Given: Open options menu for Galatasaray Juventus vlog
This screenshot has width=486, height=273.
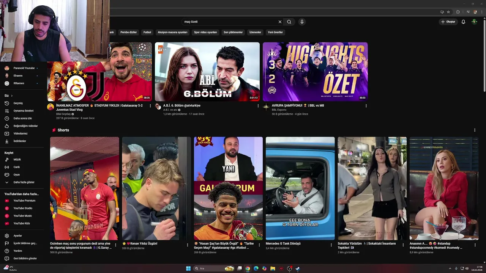Looking at the screenshot, I should coord(150,106).
